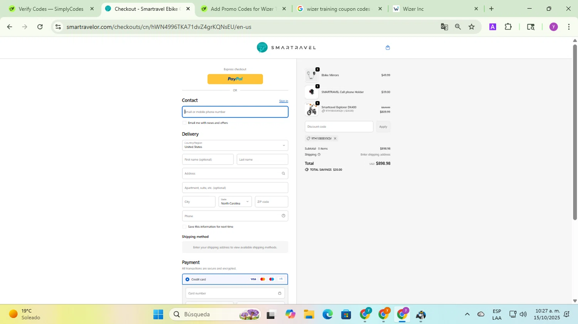Image resolution: width=578 pixels, height=324 pixels.
Task: Open the shopping bag cart icon
Action: tap(388, 48)
